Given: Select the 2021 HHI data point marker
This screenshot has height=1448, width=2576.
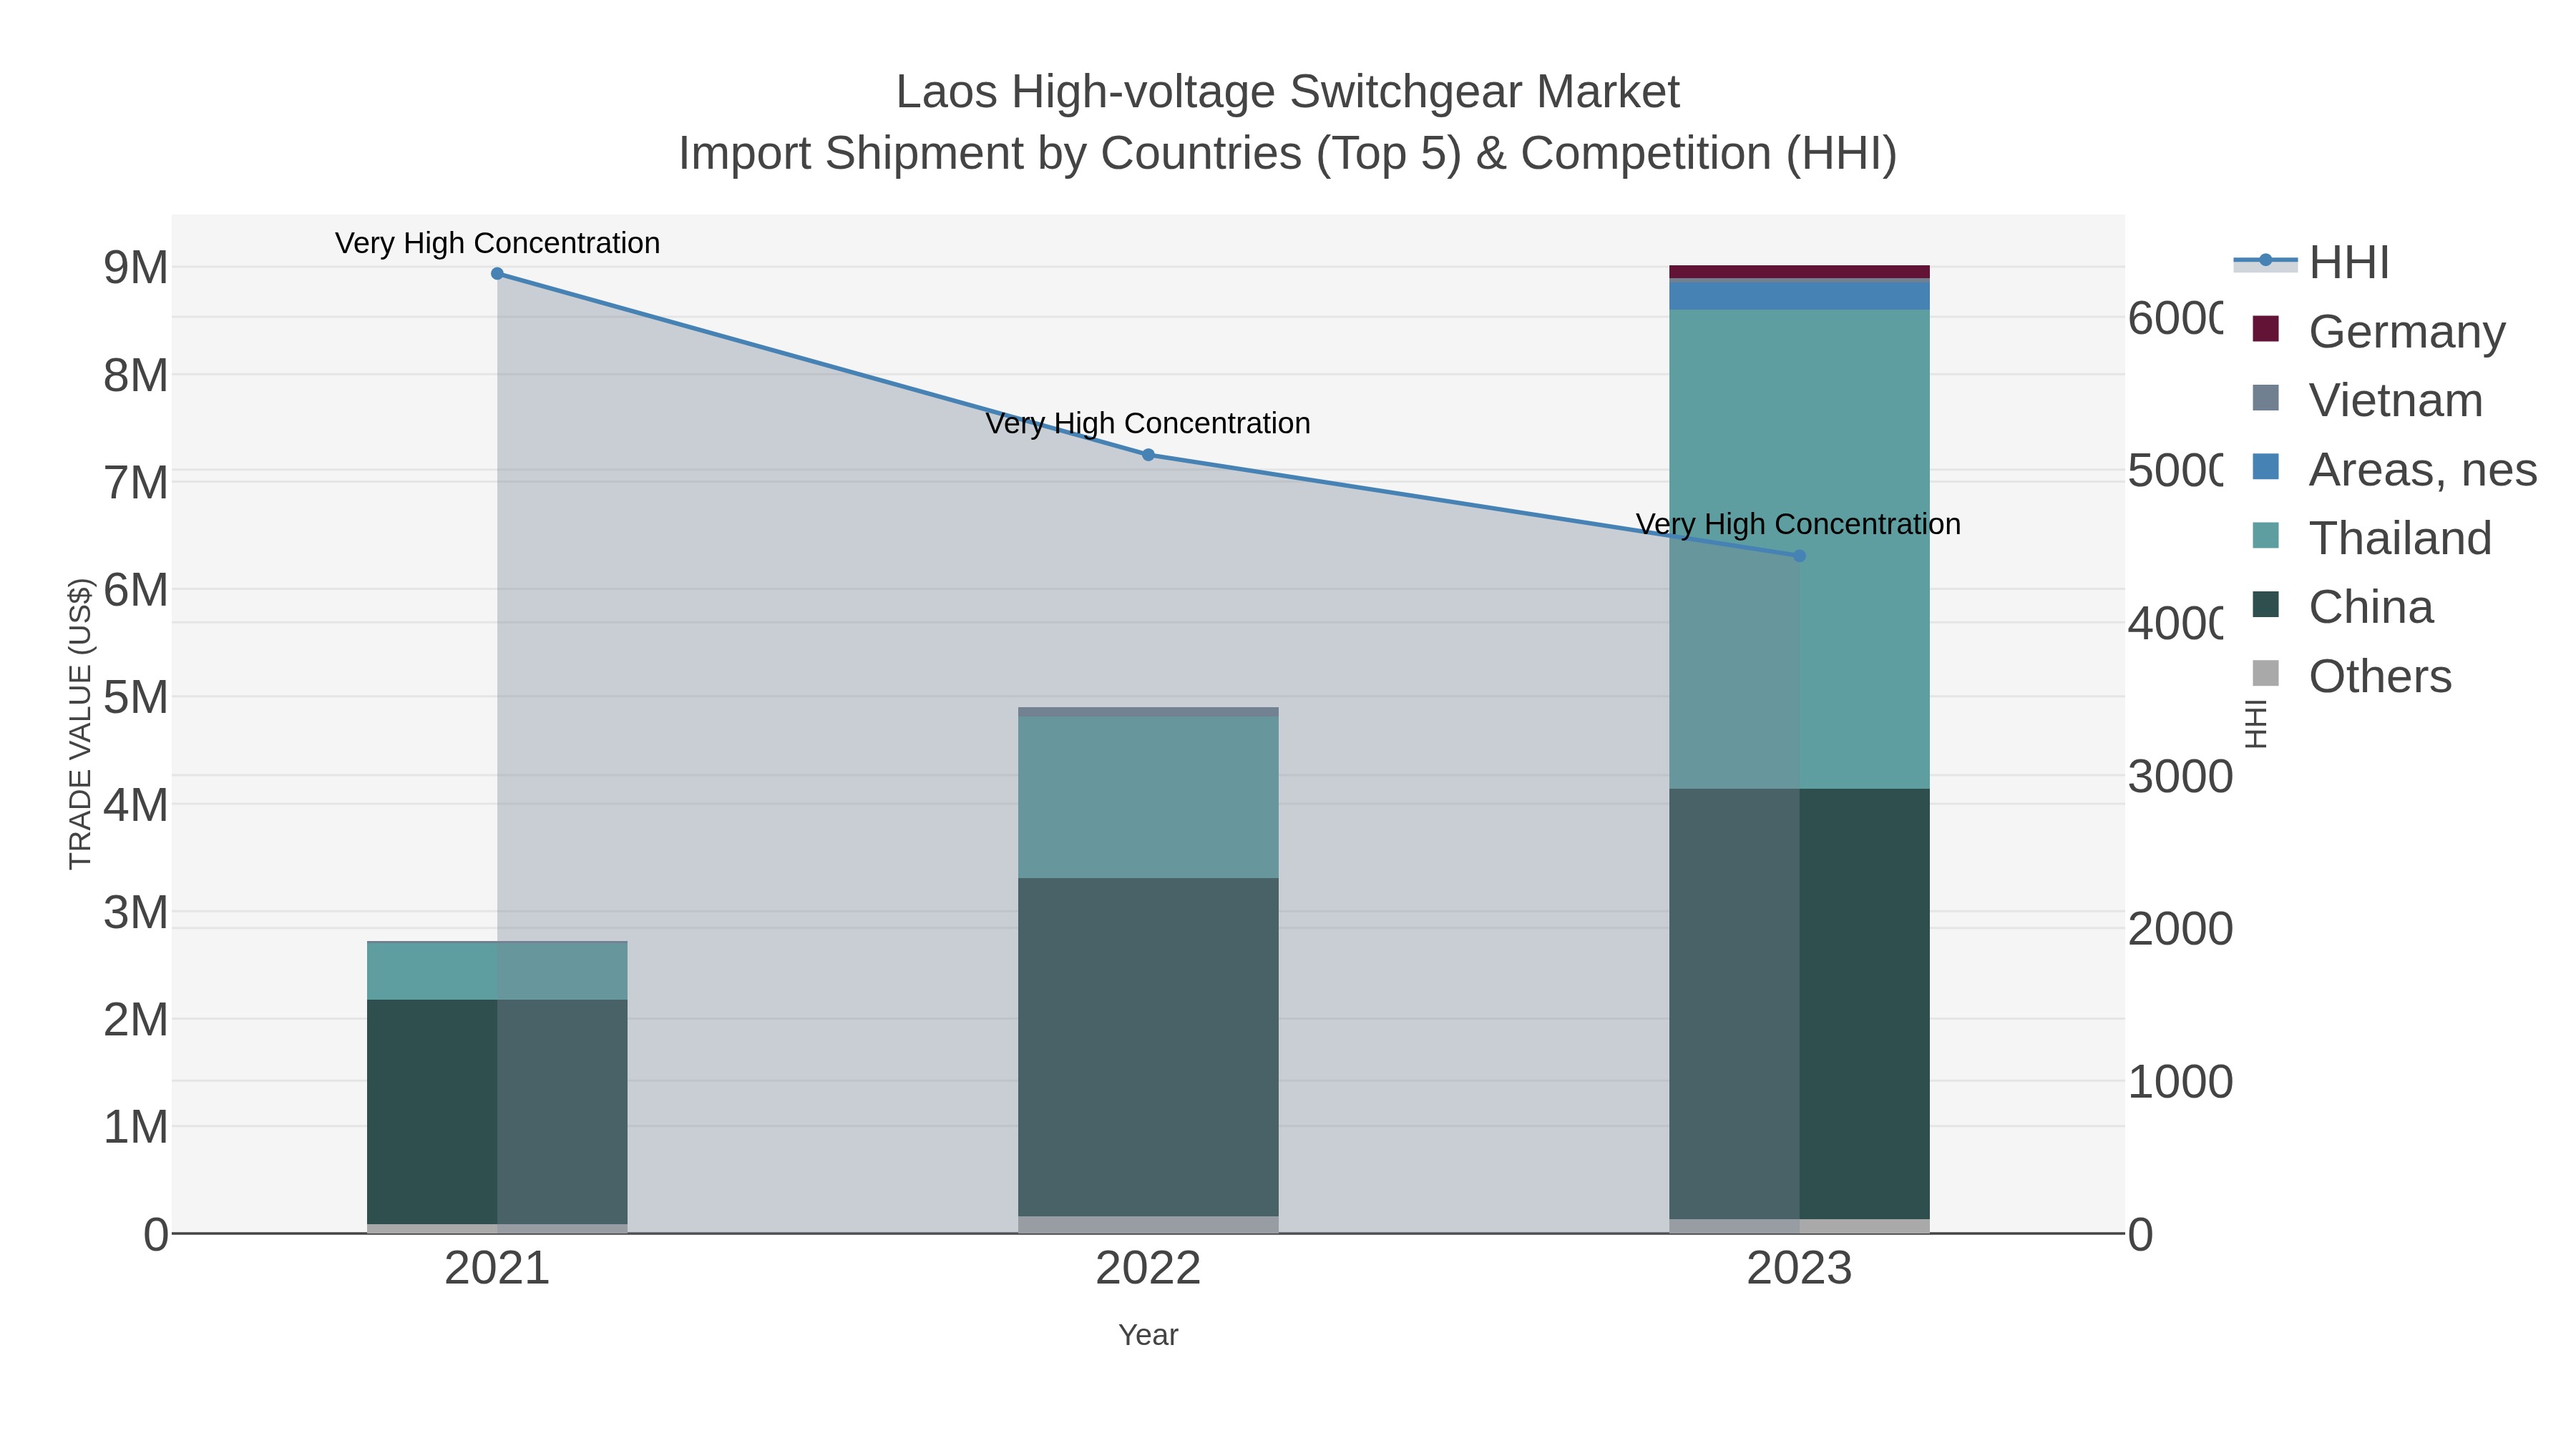Looking at the screenshot, I should pos(497,274).
